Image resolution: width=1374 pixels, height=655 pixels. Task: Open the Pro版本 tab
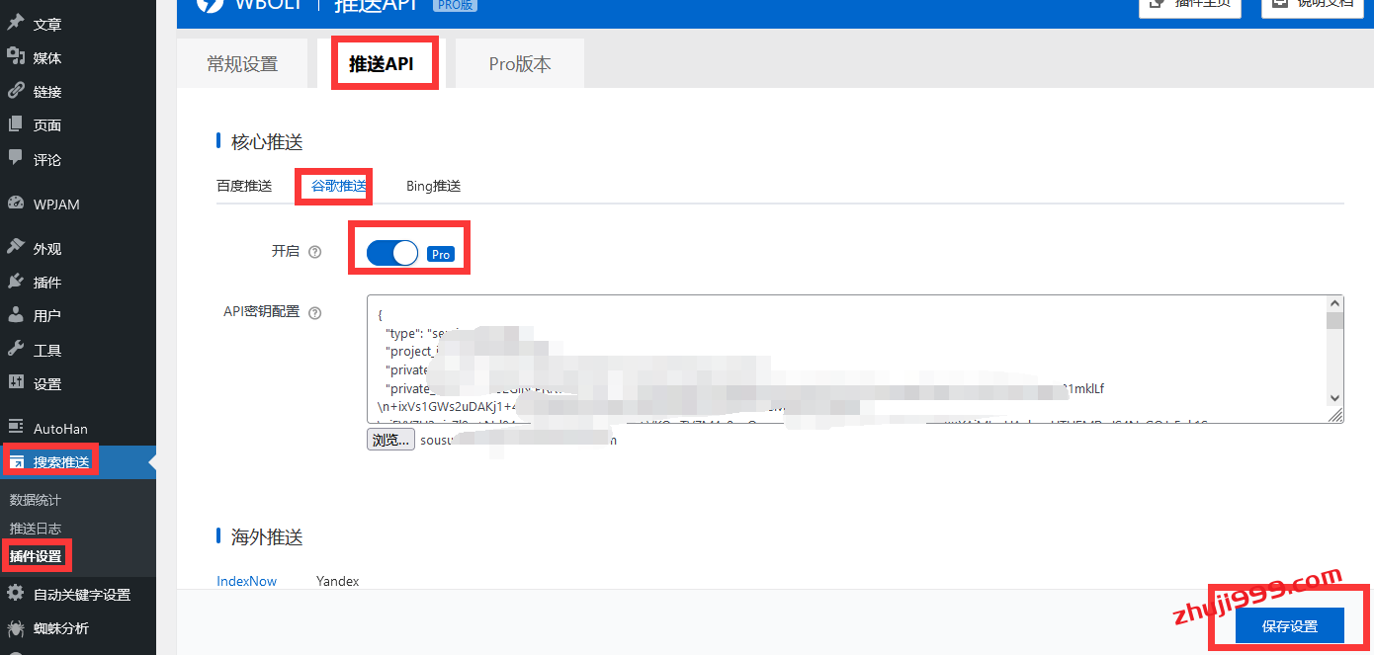[x=520, y=64]
